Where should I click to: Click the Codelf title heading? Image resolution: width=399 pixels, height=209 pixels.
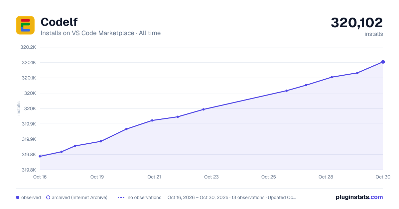[x=59, y=22]
